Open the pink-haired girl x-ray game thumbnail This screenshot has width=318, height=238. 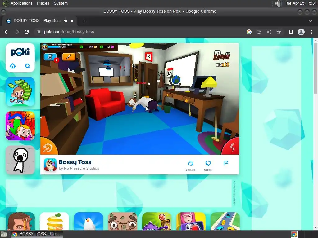tap(191, 221)
